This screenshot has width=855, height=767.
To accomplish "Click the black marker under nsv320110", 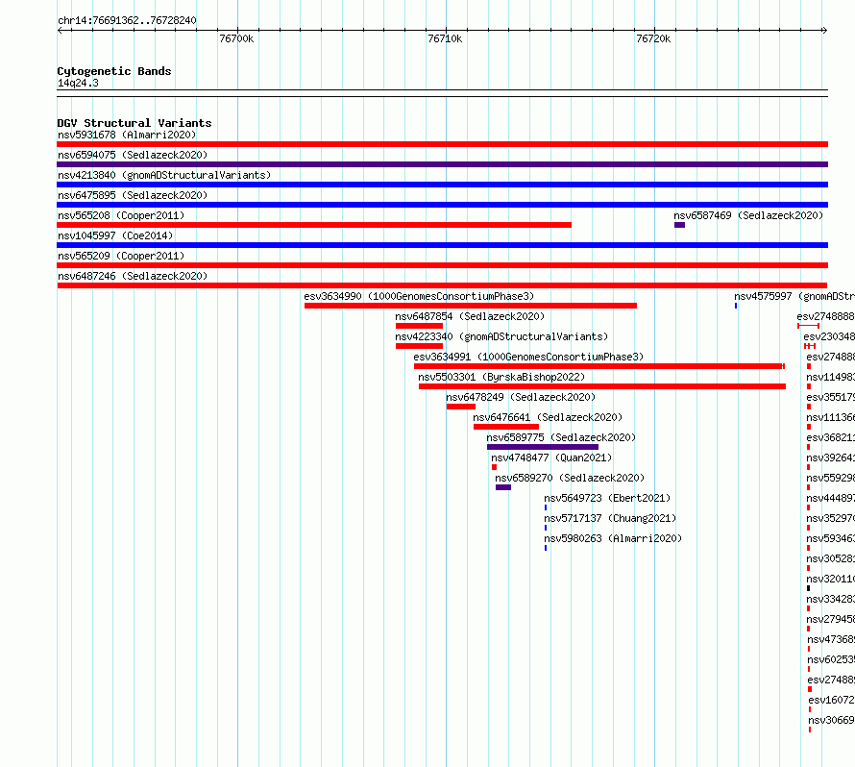I will pyautogui.click(x=808, y=588).
